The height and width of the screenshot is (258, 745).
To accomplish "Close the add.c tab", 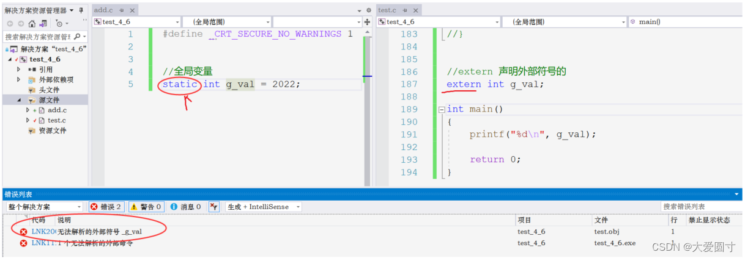I will pyautogui.click(x=132, y=11).
